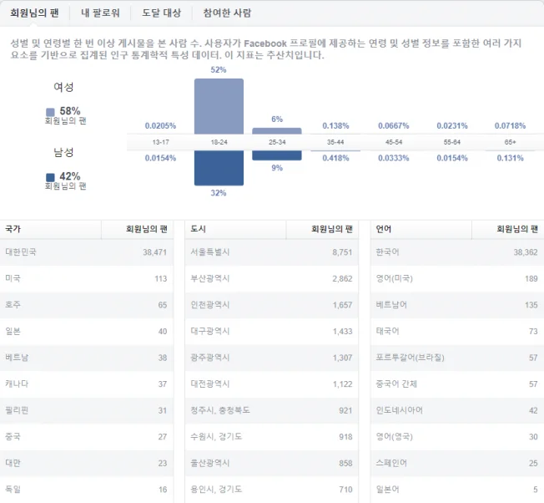544x503 pixels.
Task: Click the female 25-34 bar at 6%
Action: pos(277,131)
